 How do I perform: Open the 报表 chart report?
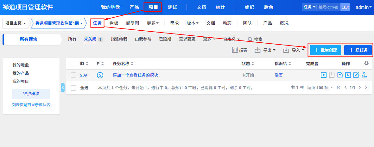click(239, 50)
